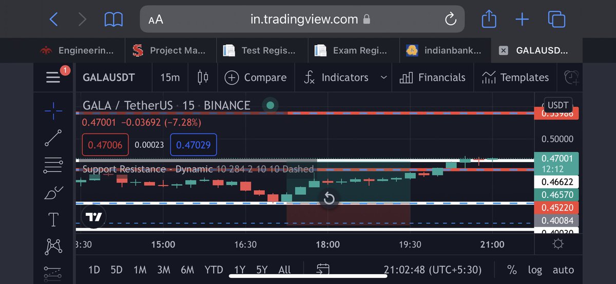Set range to All
This screenshot has width=616, height=284.
[x=284, y=270]
